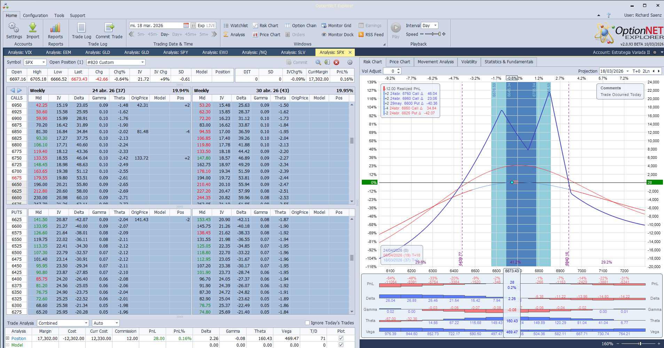Toggle the T+0 projection line

click(x=636, y=71)
